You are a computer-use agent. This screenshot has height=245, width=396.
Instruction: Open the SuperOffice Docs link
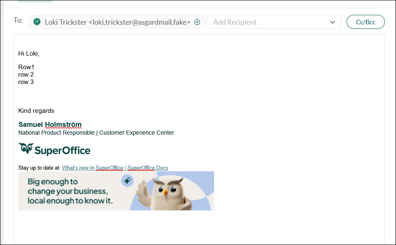tap(148, 168)
